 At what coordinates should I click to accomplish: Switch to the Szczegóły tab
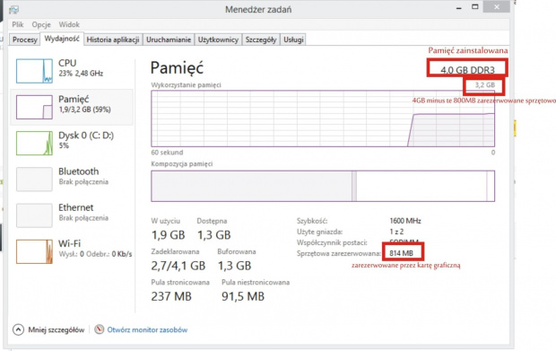click(x=261, y=39)
